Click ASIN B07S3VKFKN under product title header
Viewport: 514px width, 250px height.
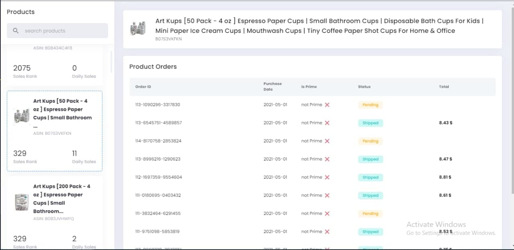pos(169,39)
